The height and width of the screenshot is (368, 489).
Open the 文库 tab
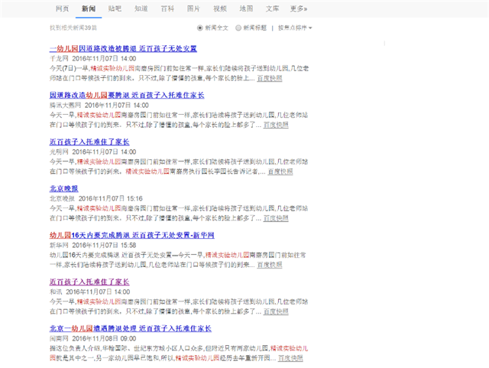pos(272,8)
